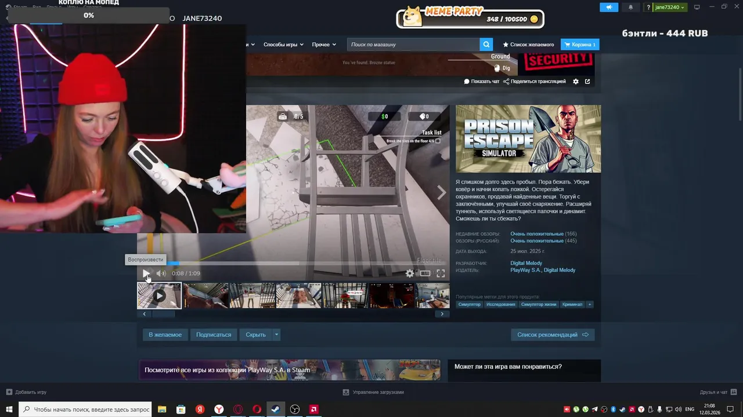
Task: Select the second screenshot thumbnail
Action: [x=205, y=295]
